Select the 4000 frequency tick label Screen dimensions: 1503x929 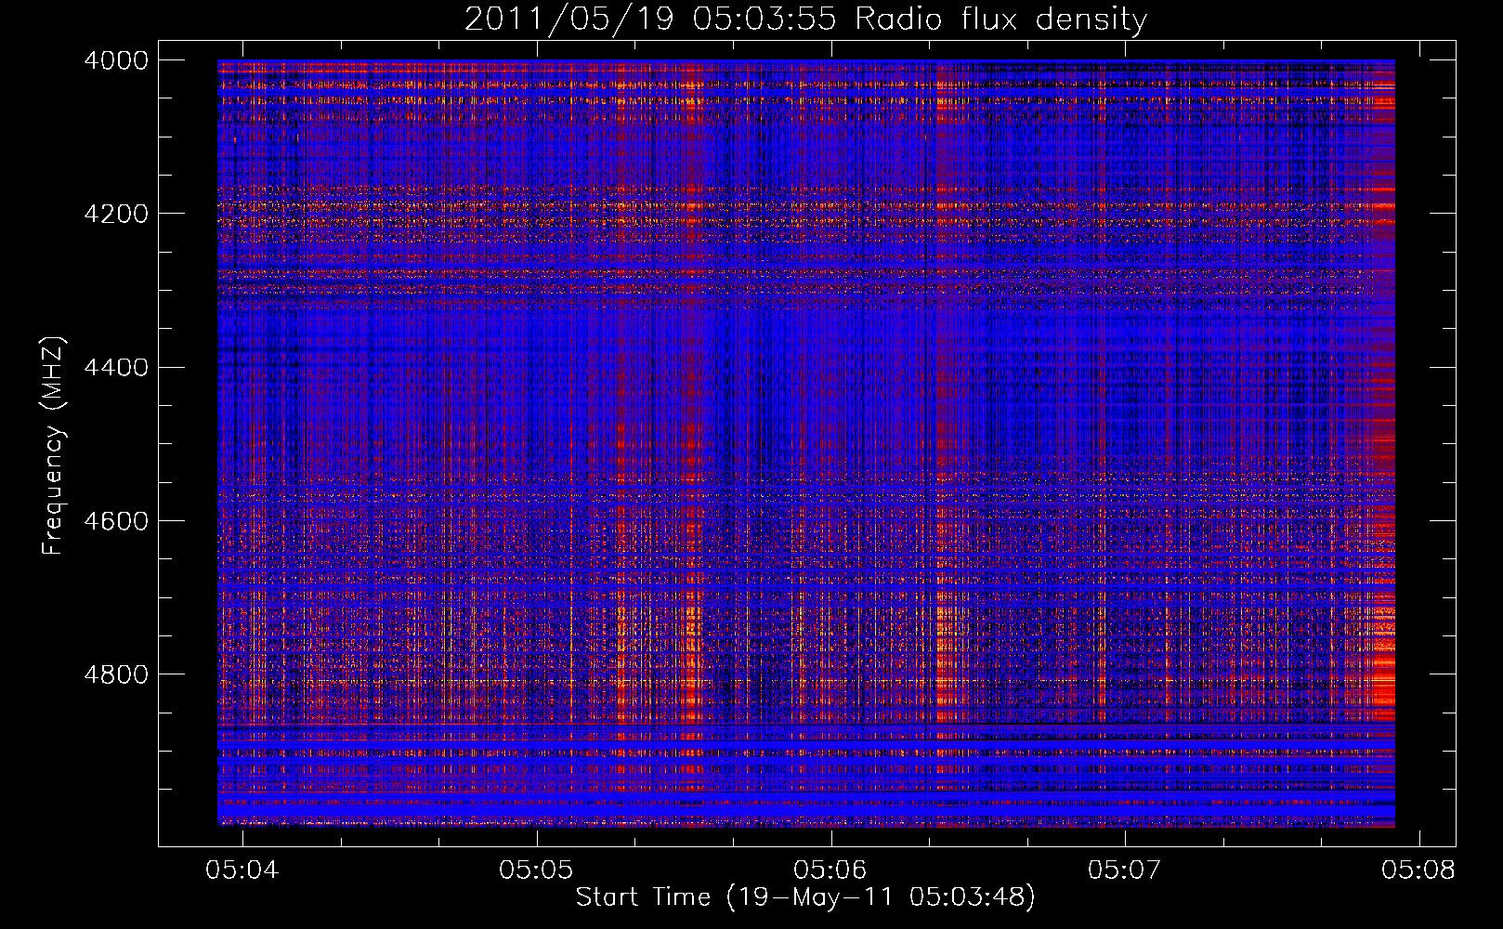pos(116,60)
